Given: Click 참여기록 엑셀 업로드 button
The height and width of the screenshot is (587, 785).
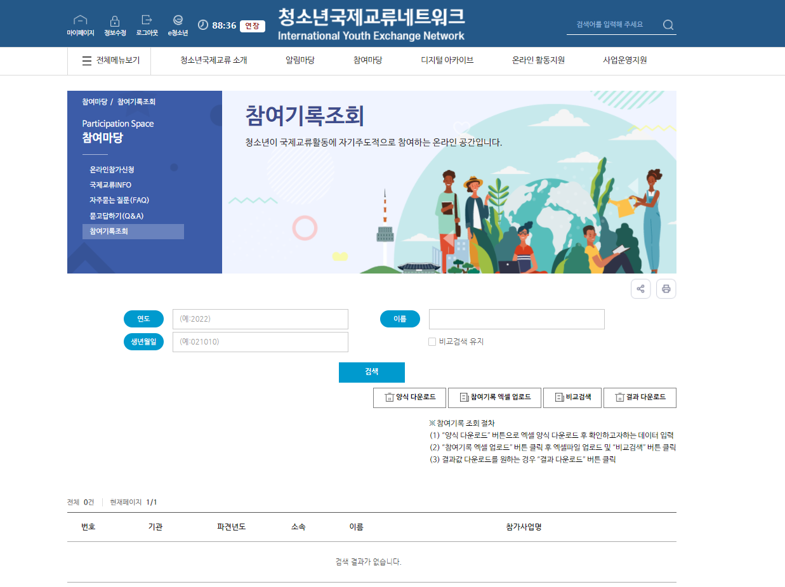Looking at the screenshot, I should coord(494,397).
